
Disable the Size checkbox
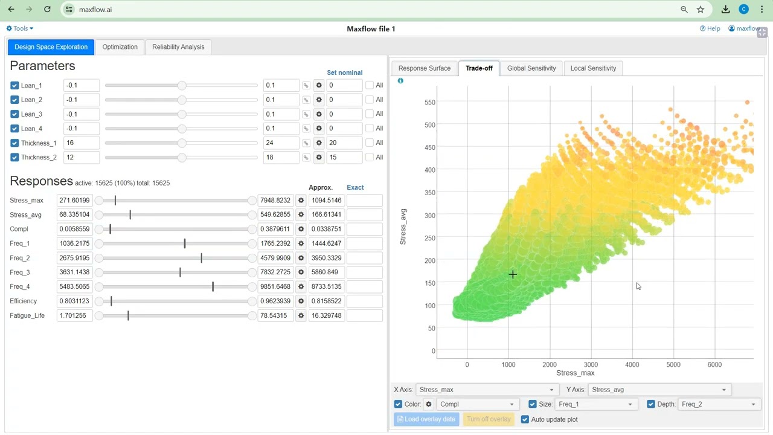pos(532,404)
